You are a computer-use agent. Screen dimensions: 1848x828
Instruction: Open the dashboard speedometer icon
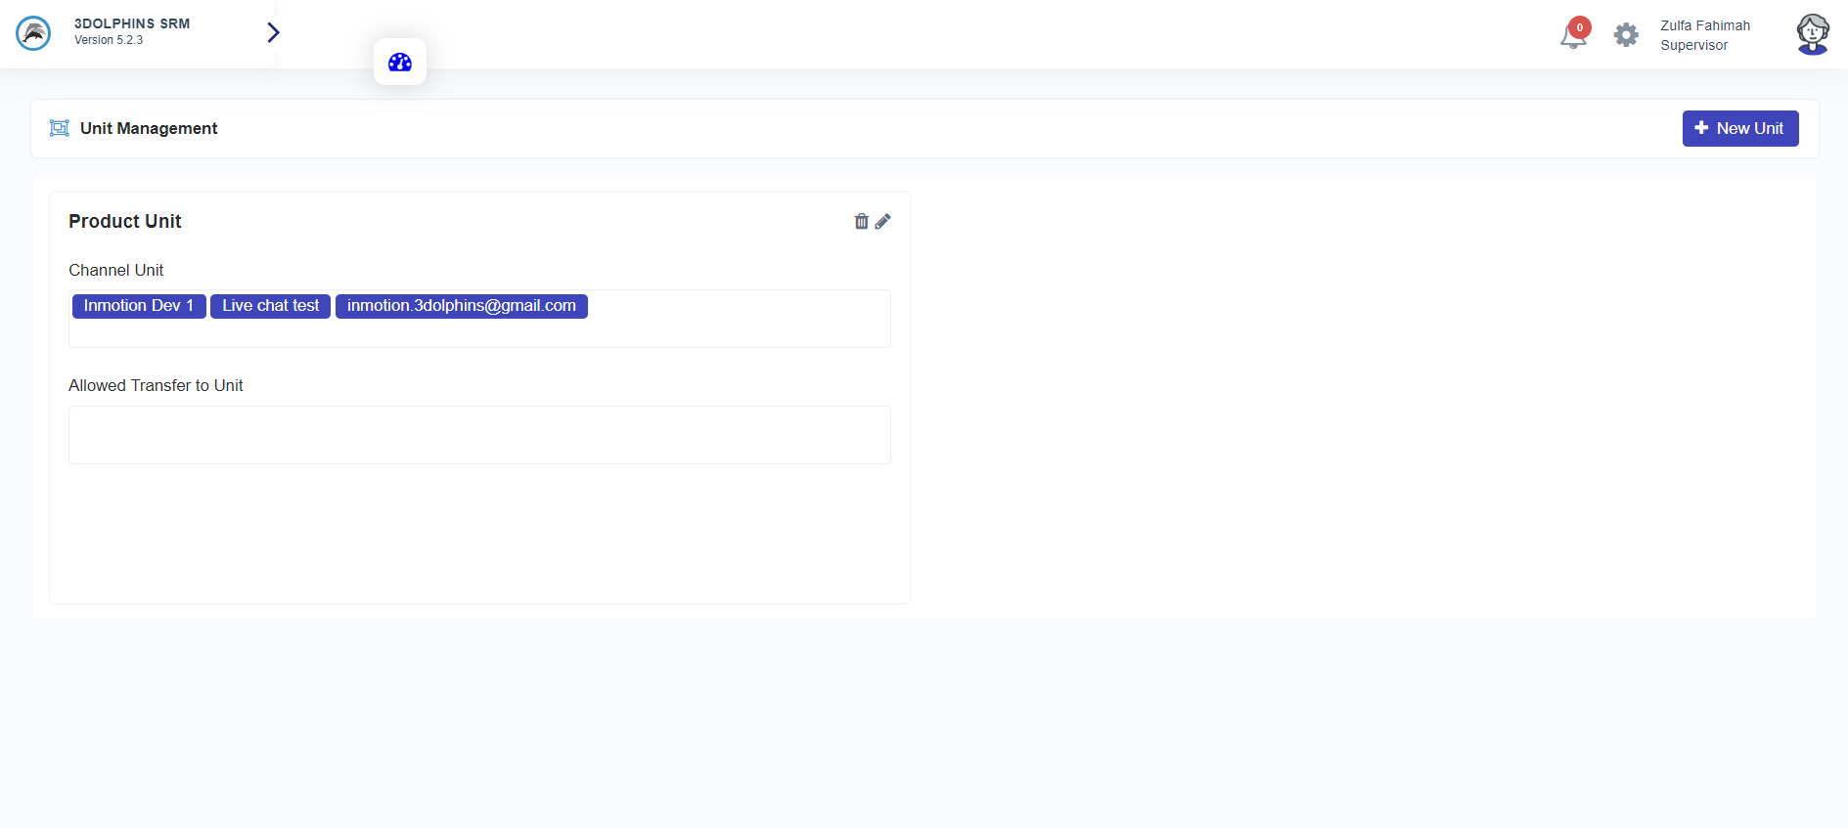[399, 63]
